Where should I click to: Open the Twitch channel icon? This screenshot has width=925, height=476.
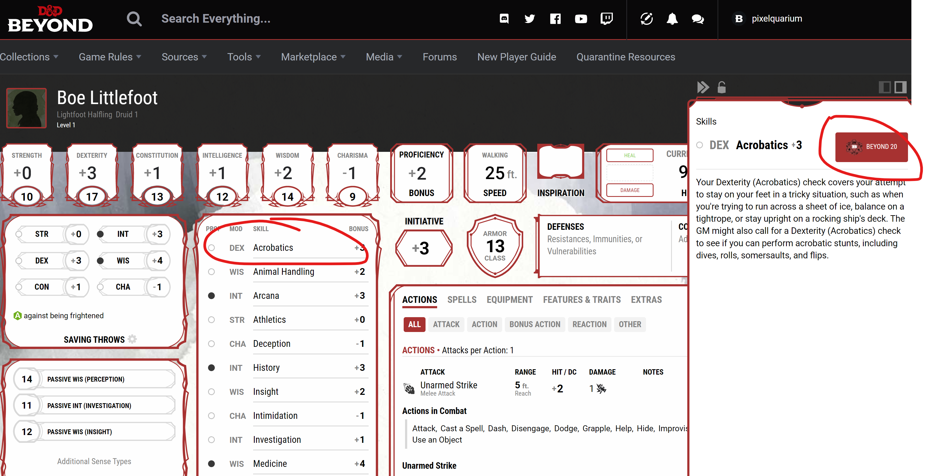coord(607,19)
